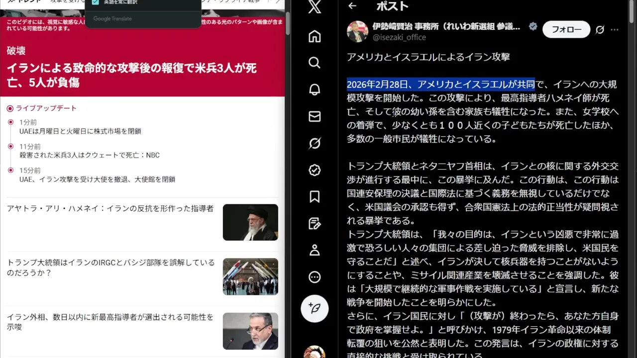The height and width of the screenshot is (358, 637).
Task: Open the Home icon in X sidebar
Action: pyautogui.click(x=315, y=36)
